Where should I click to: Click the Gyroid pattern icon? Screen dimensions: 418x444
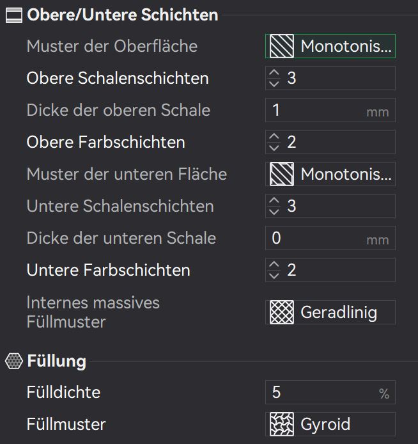281,424
